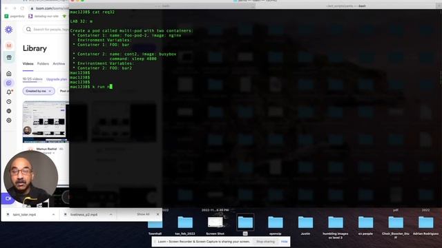Click the browser back arrow
This screenshot has width=442, height=248.
click(6, 8)
